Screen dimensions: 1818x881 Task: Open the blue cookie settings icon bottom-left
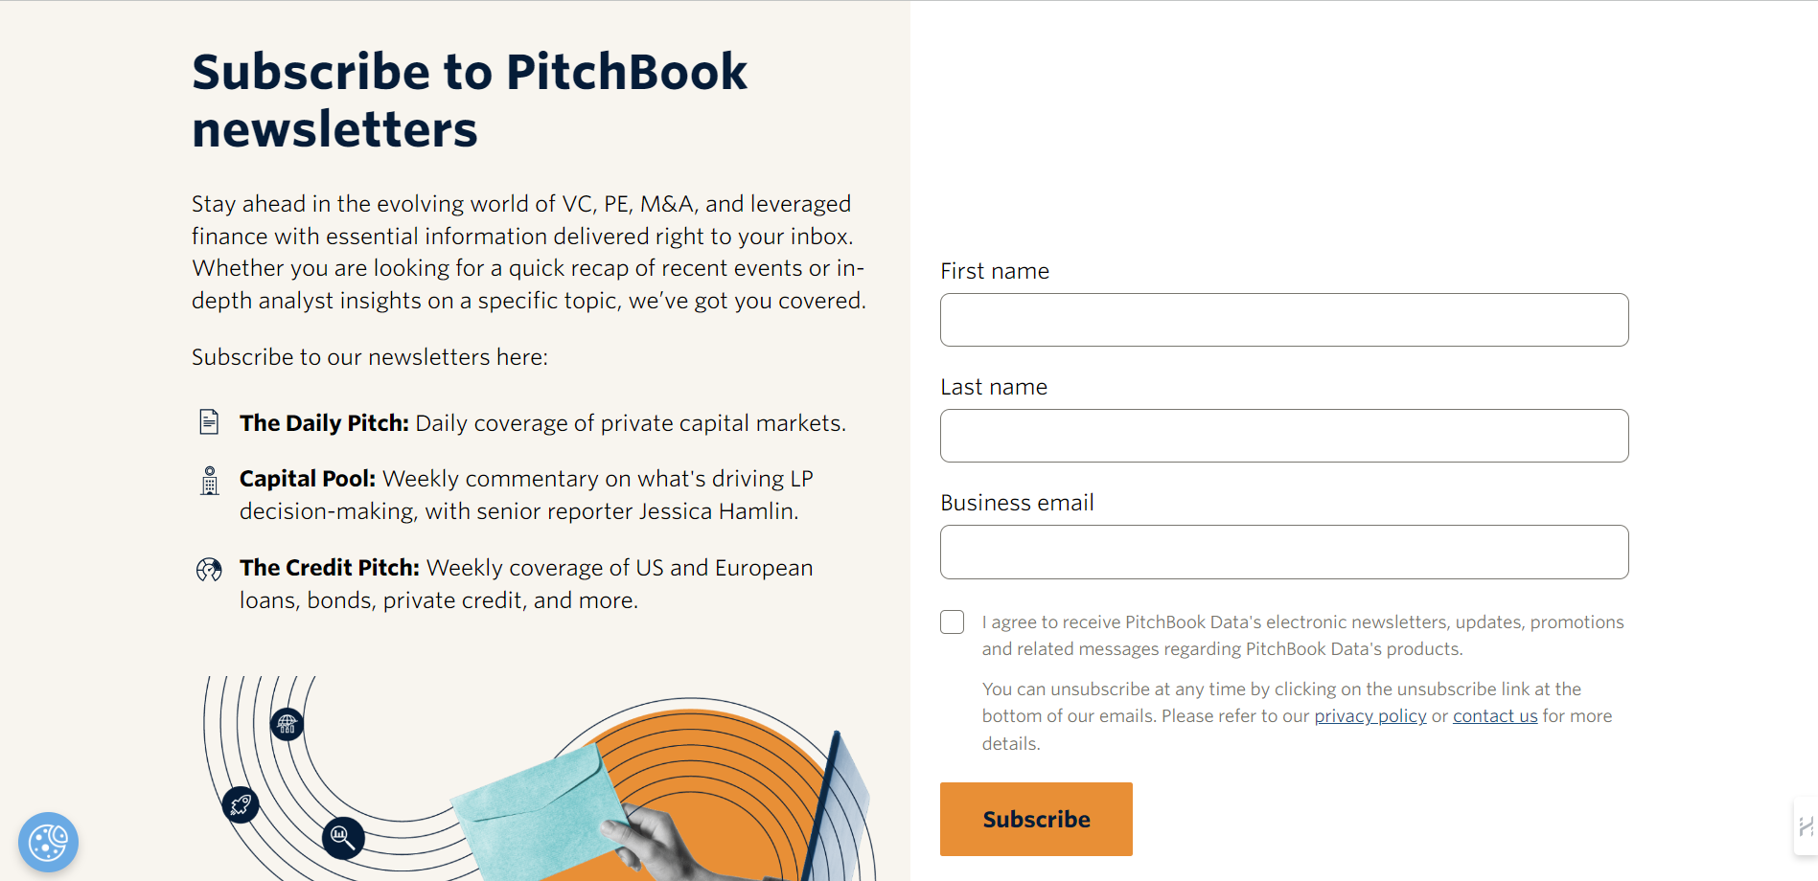coord(47,842)
